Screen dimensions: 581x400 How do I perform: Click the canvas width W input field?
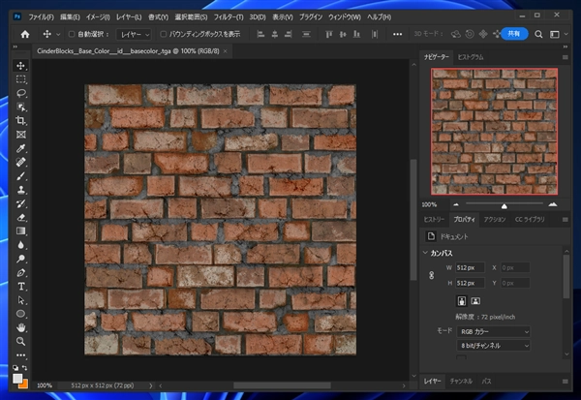coord(468,267)
